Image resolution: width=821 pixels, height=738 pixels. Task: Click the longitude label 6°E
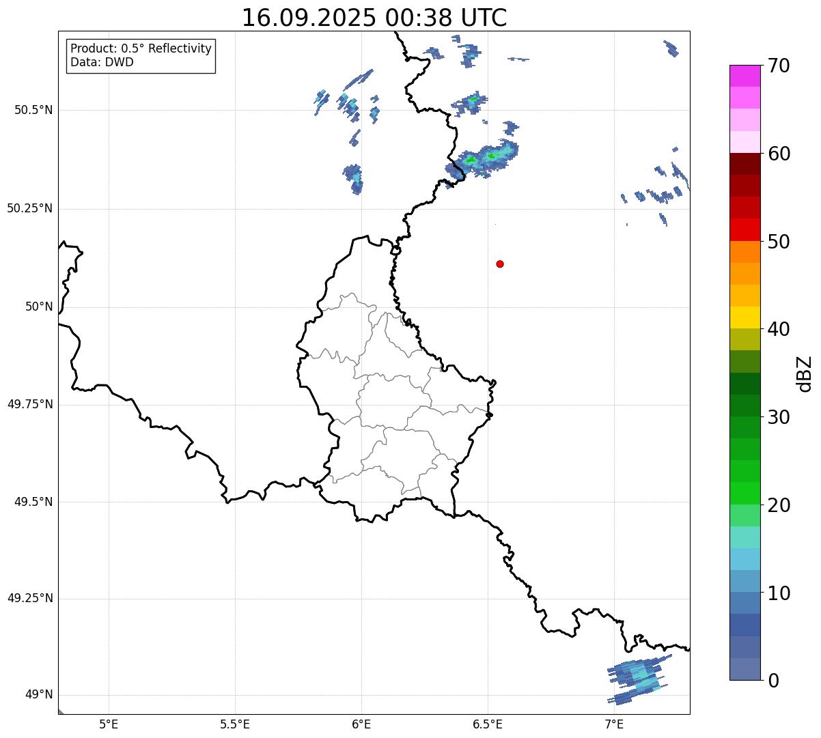click(361, 724)
